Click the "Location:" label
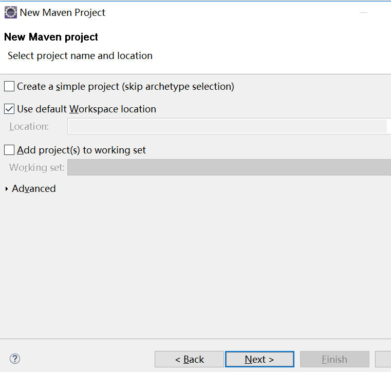Image resolution: width=391 pixels, height=372 pixels. click(29, 126)
